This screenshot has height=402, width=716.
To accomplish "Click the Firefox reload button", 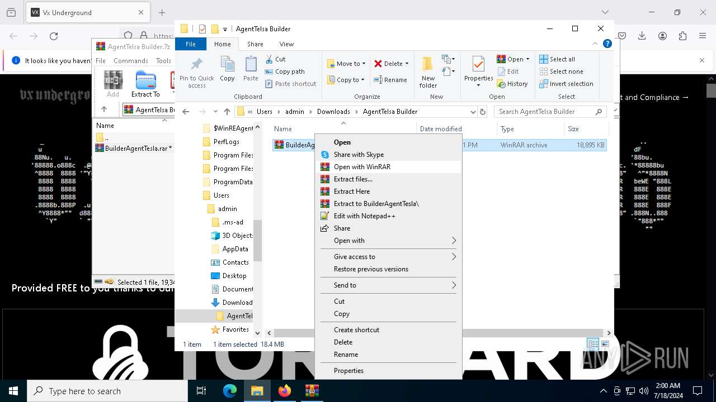I will coord(54,36).
